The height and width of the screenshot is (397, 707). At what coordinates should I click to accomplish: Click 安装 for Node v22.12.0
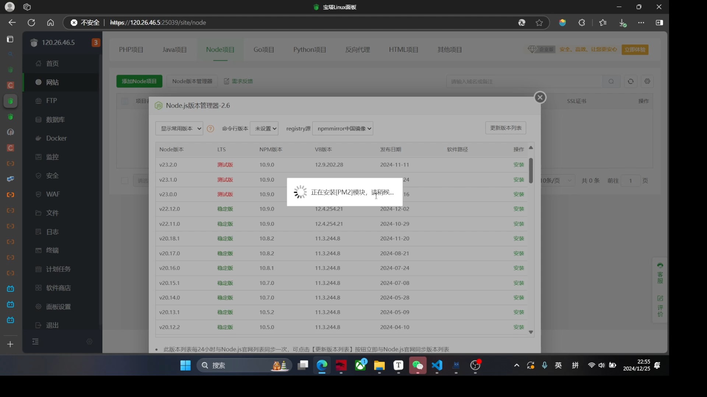coord(518,209)
